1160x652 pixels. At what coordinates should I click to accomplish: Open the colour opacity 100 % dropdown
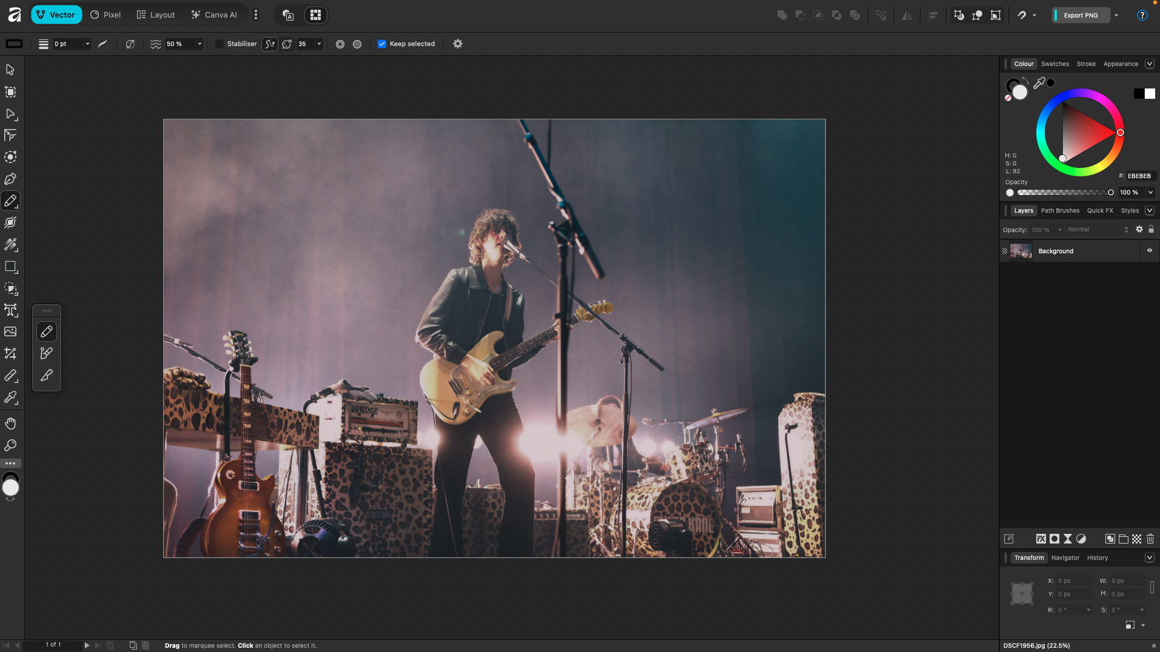[1150, 193]
